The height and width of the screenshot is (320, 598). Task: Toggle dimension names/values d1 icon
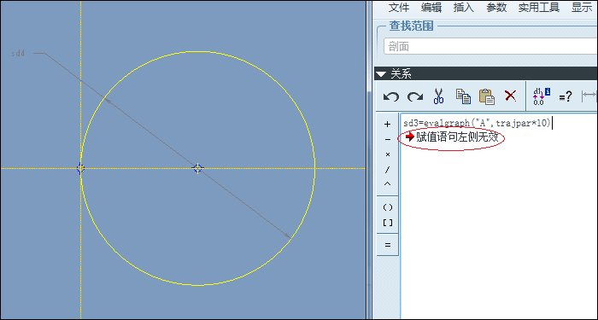(x=542, y=96)
